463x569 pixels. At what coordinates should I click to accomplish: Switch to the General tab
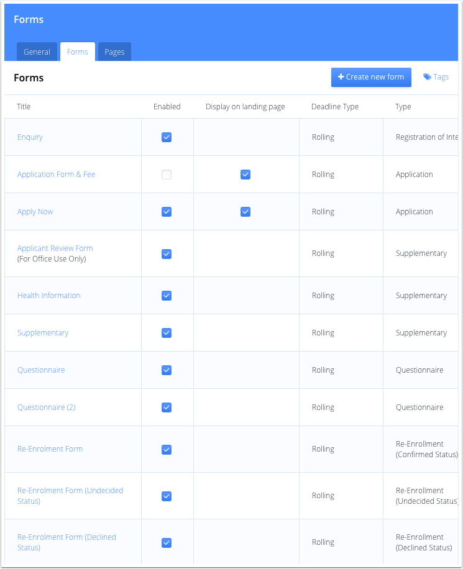pyautogui.click(x=37, y=52)
